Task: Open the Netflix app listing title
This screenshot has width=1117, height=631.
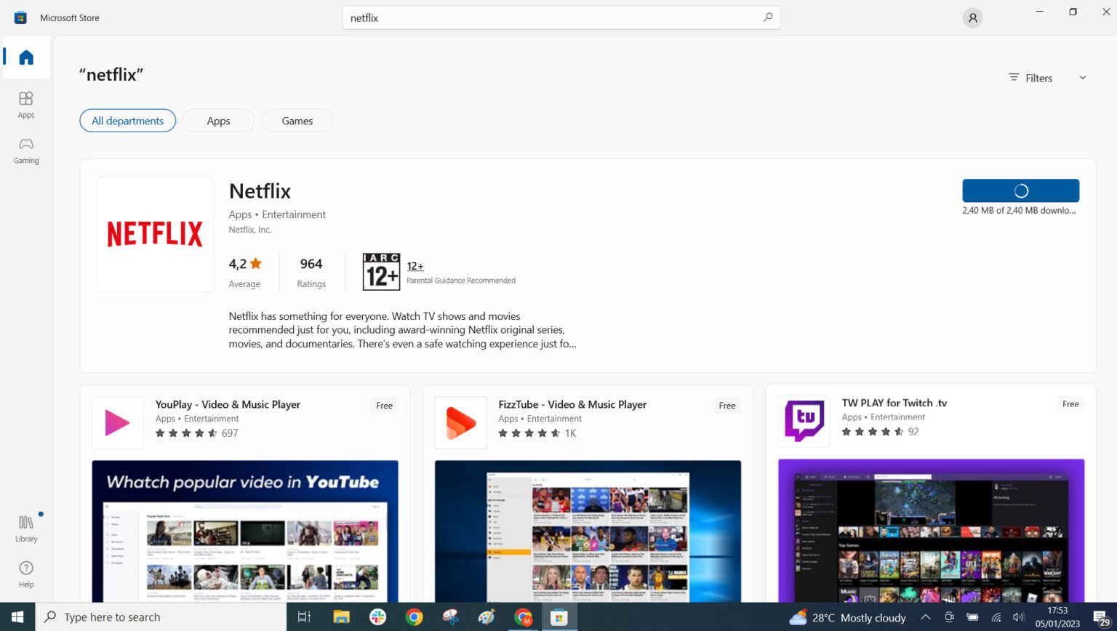Action: point(260,190)
